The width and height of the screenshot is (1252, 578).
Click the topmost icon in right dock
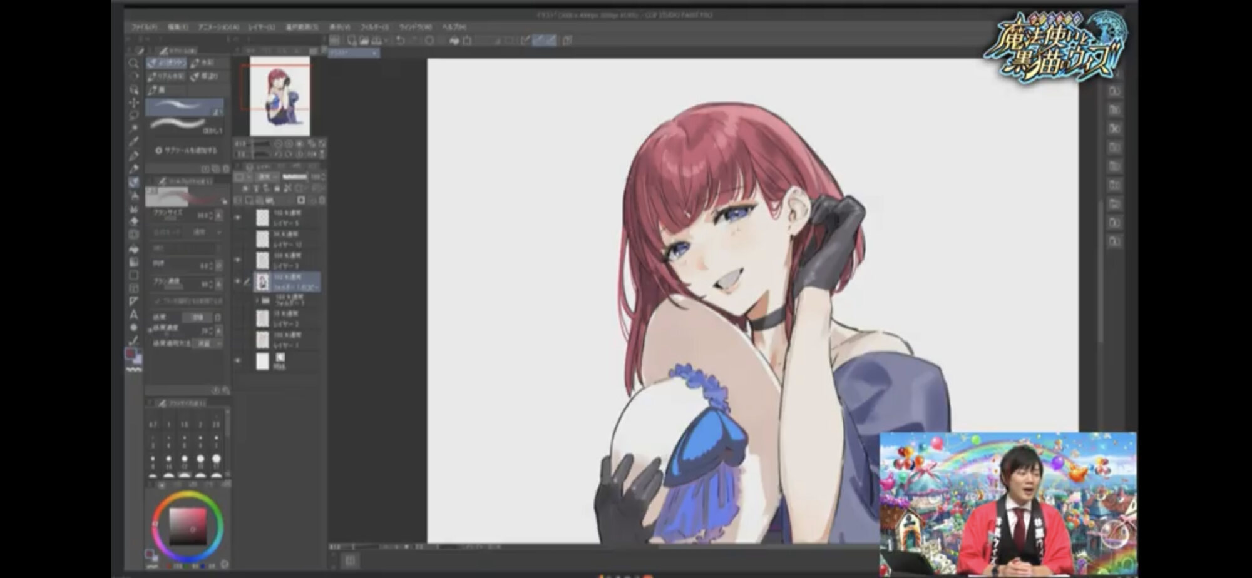point(1115,91)
